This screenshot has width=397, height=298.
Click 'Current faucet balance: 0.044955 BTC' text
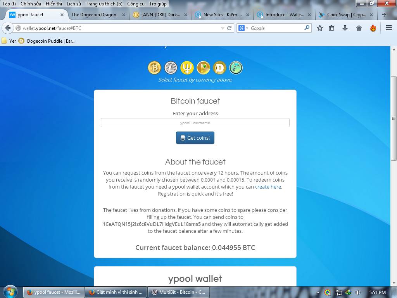[x=195, y=248]
